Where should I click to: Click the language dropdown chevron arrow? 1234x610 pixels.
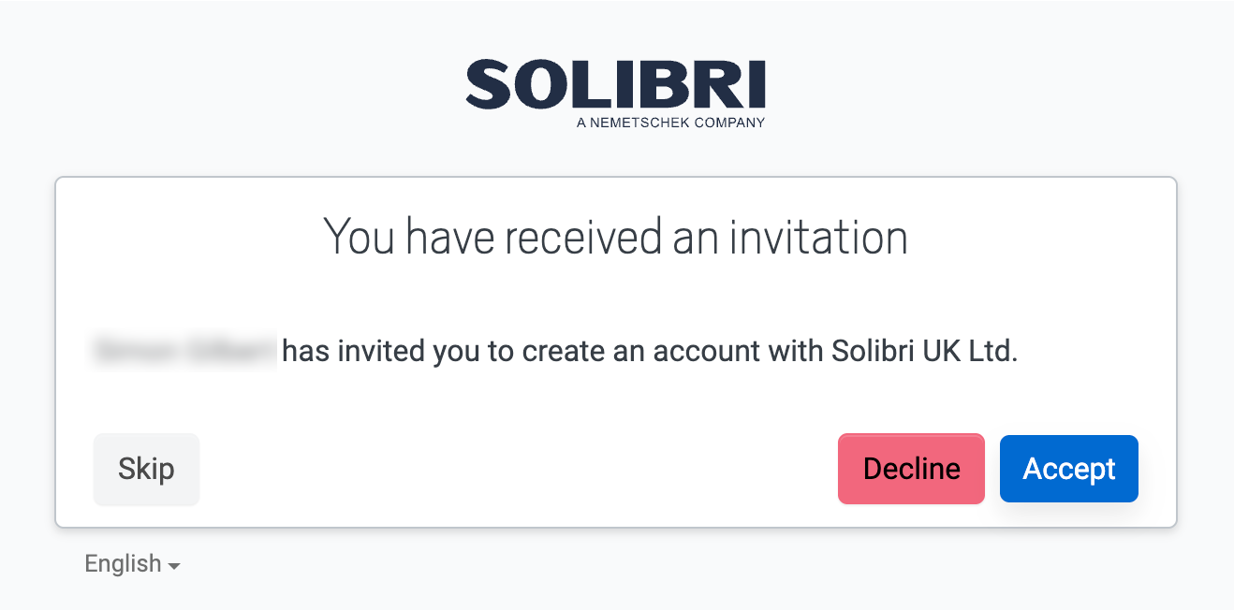pyautogui.click(x=176, y=564)
